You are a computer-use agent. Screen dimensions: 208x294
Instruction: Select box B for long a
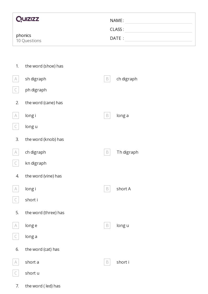[107, 115]
